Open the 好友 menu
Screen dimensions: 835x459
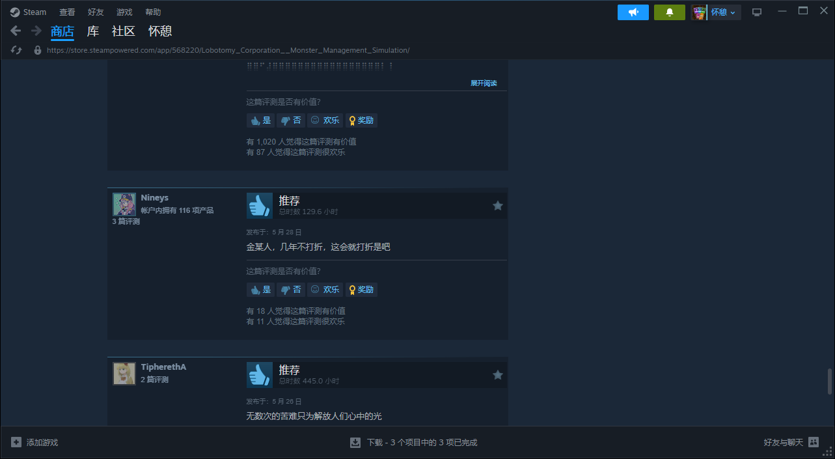click(x=96, y=12)
